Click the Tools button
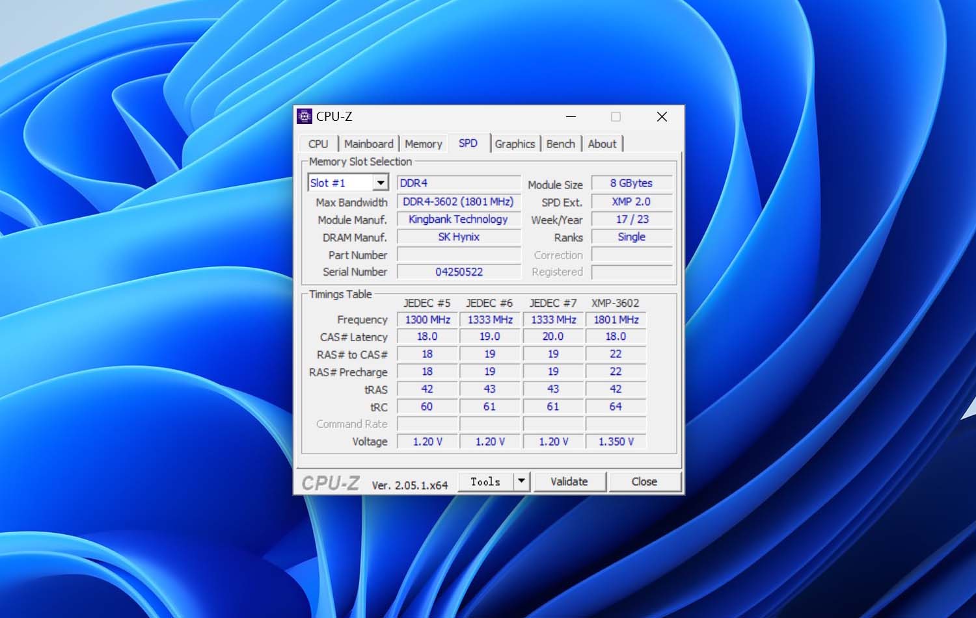Screen dimensions: 976x618 (485, 482)
